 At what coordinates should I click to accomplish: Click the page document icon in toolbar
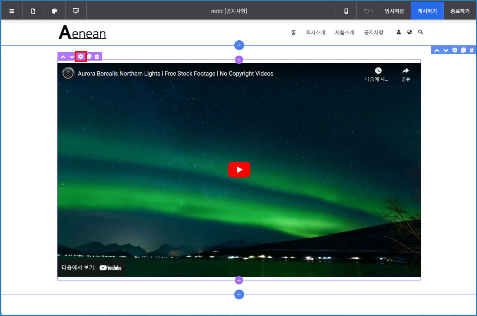(33, 11)
